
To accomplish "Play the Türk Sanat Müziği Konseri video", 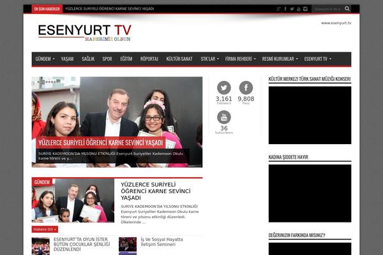I will 310,115.
